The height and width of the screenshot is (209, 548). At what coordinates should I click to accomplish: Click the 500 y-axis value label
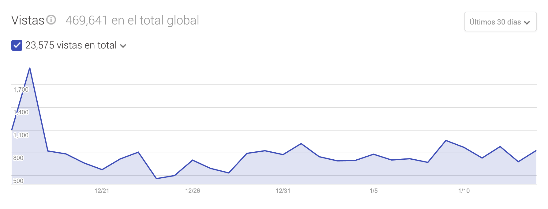pyautogui.click(x=18, y=181)
